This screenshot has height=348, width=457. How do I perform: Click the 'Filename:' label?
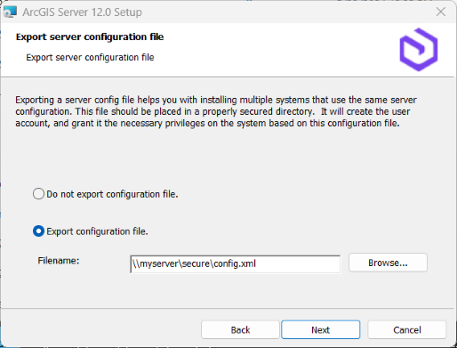point(59,261)
